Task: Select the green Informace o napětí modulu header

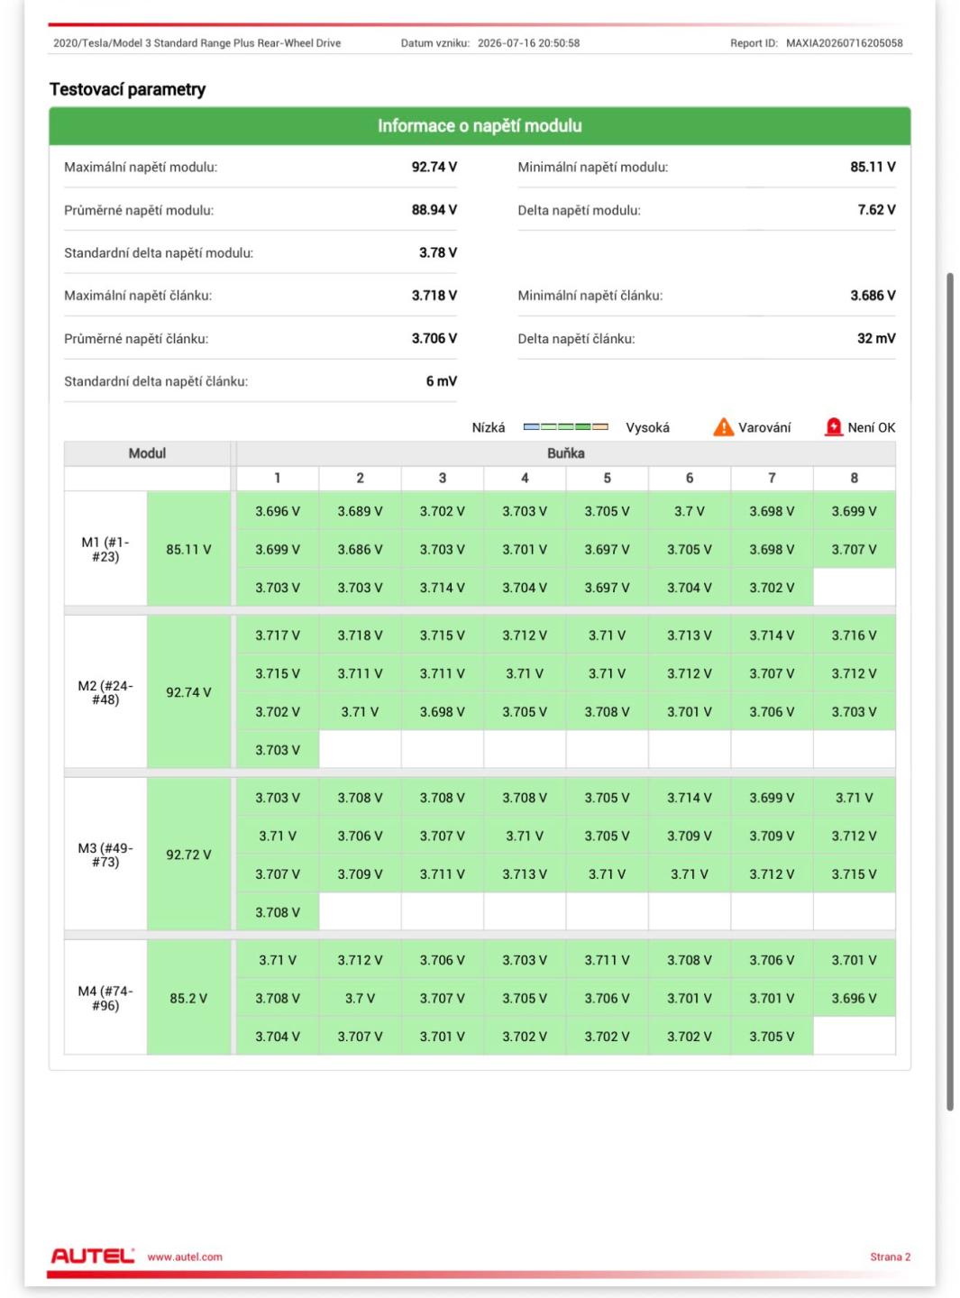Action: 480,126
